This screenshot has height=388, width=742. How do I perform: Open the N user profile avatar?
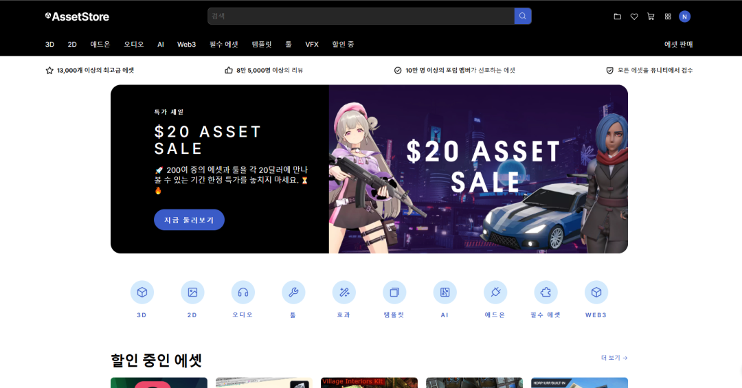[684, 16]
